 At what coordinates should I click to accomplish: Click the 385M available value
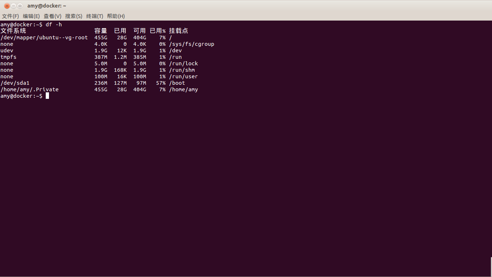140,57
